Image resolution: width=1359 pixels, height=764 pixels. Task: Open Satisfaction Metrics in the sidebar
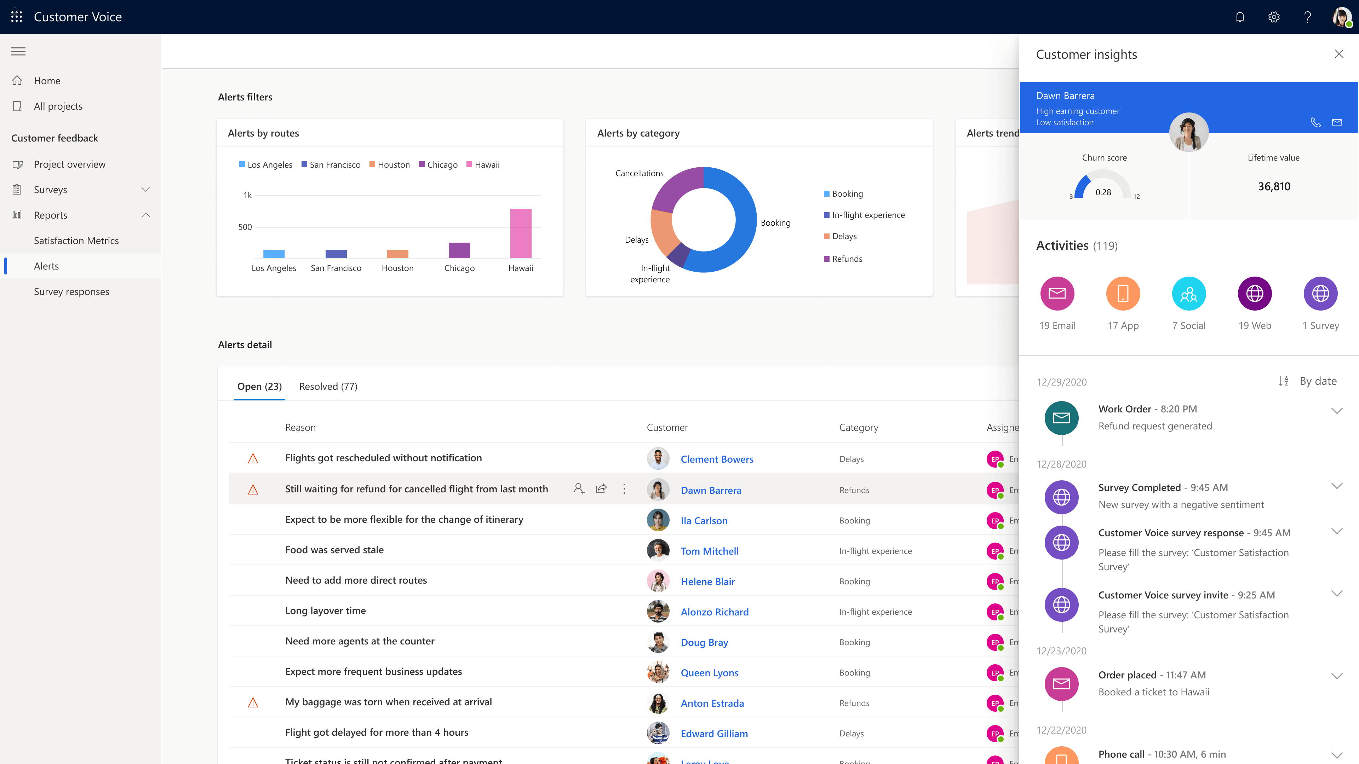click(76, 241)
